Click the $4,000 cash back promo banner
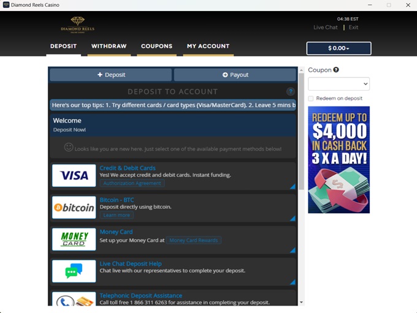This screenshot has height=313, width=417. 339,159
